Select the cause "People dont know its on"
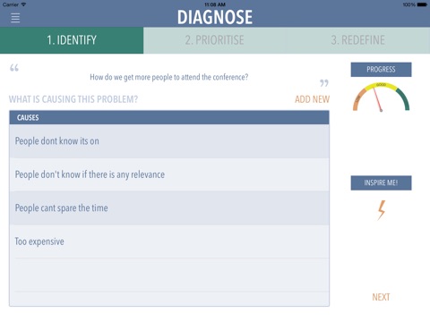430x322 pixels. tap(169, 141)
